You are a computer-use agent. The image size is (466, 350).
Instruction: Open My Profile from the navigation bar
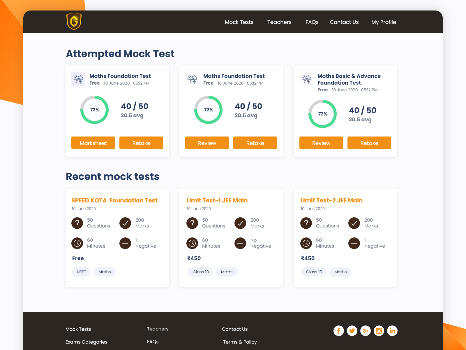384,22
